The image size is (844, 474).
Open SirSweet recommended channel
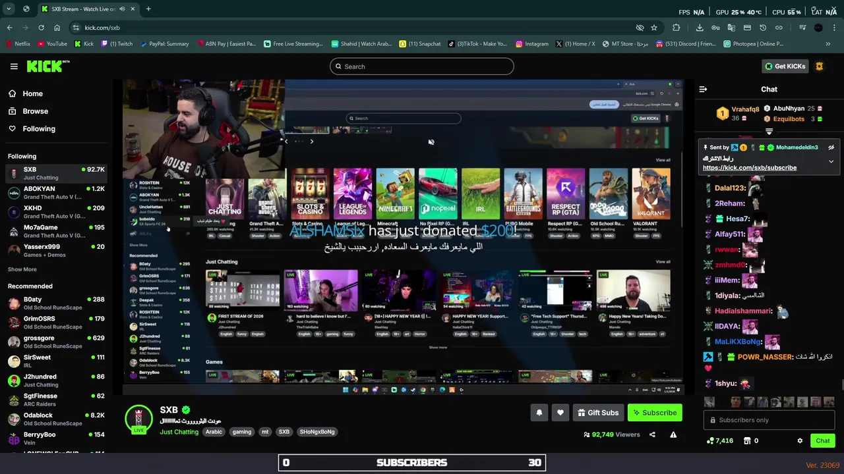(56, 361)
